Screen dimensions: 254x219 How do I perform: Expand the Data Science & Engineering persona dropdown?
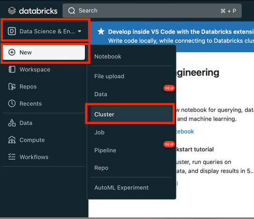[x=45, y=31]
